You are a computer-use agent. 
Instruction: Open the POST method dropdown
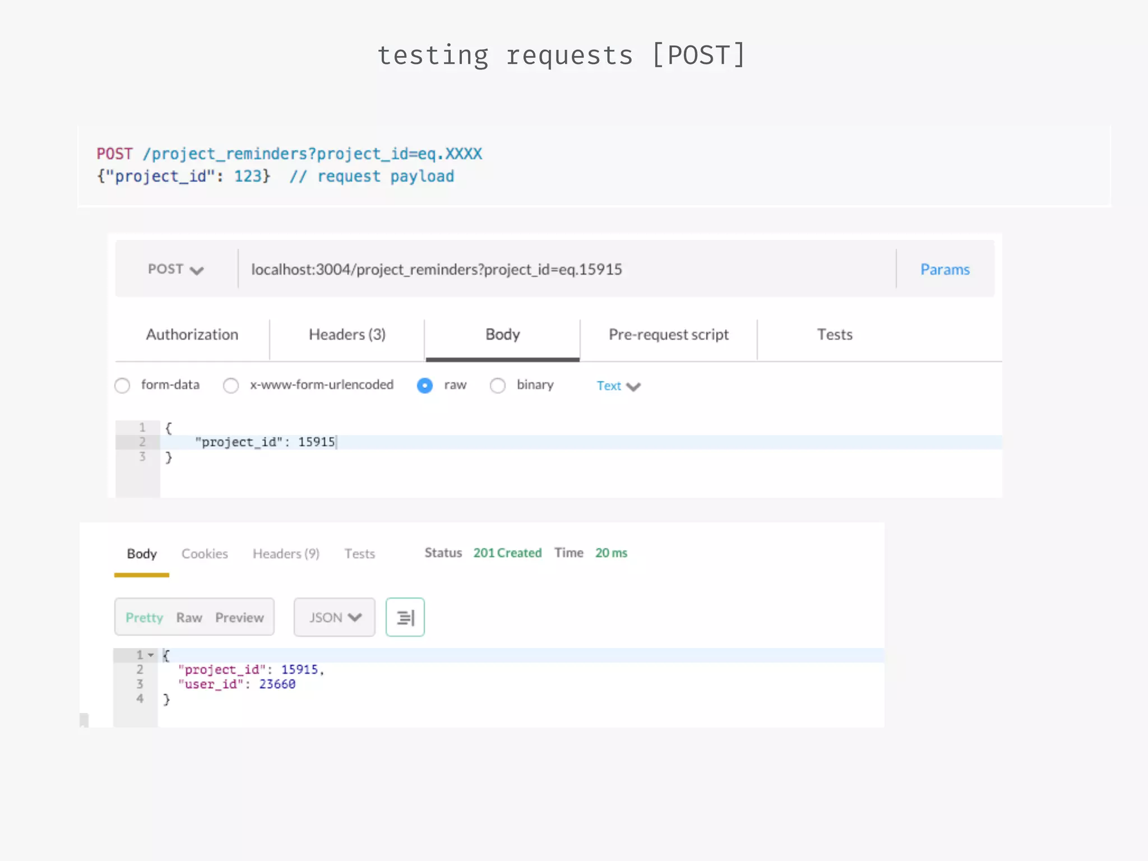click(175, 270)
